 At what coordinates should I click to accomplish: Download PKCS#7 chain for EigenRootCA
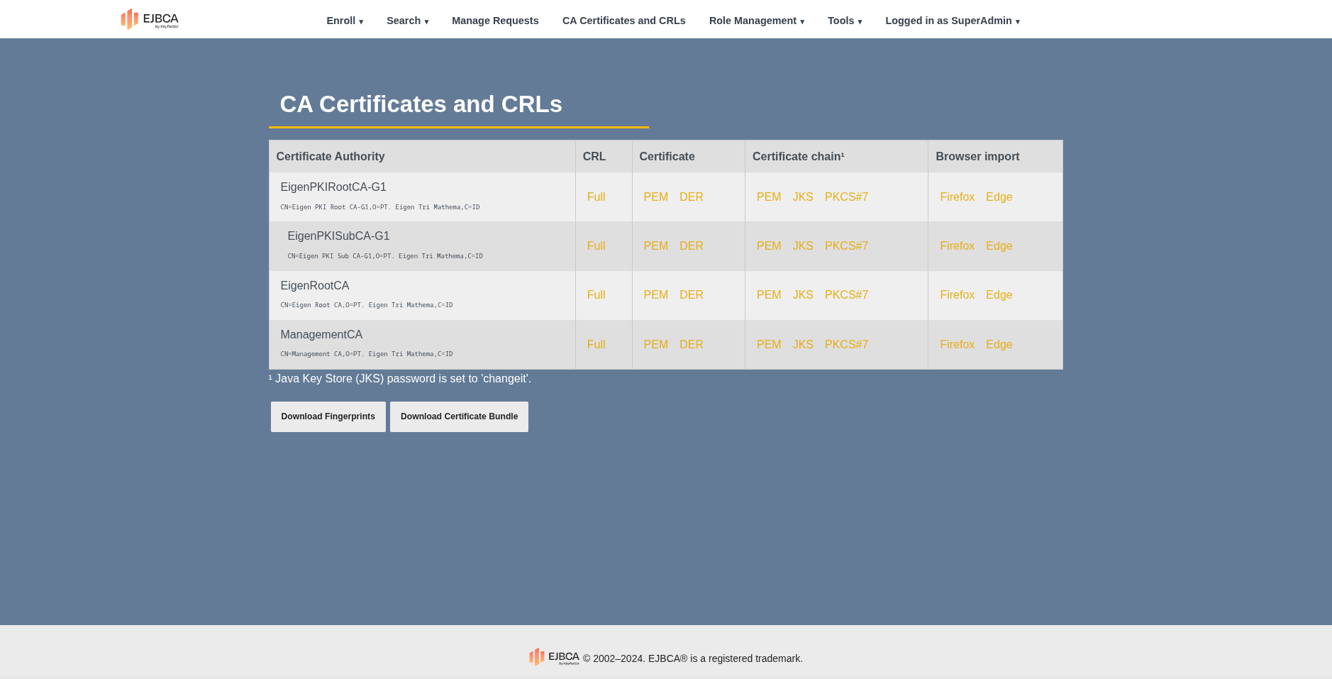846,295
